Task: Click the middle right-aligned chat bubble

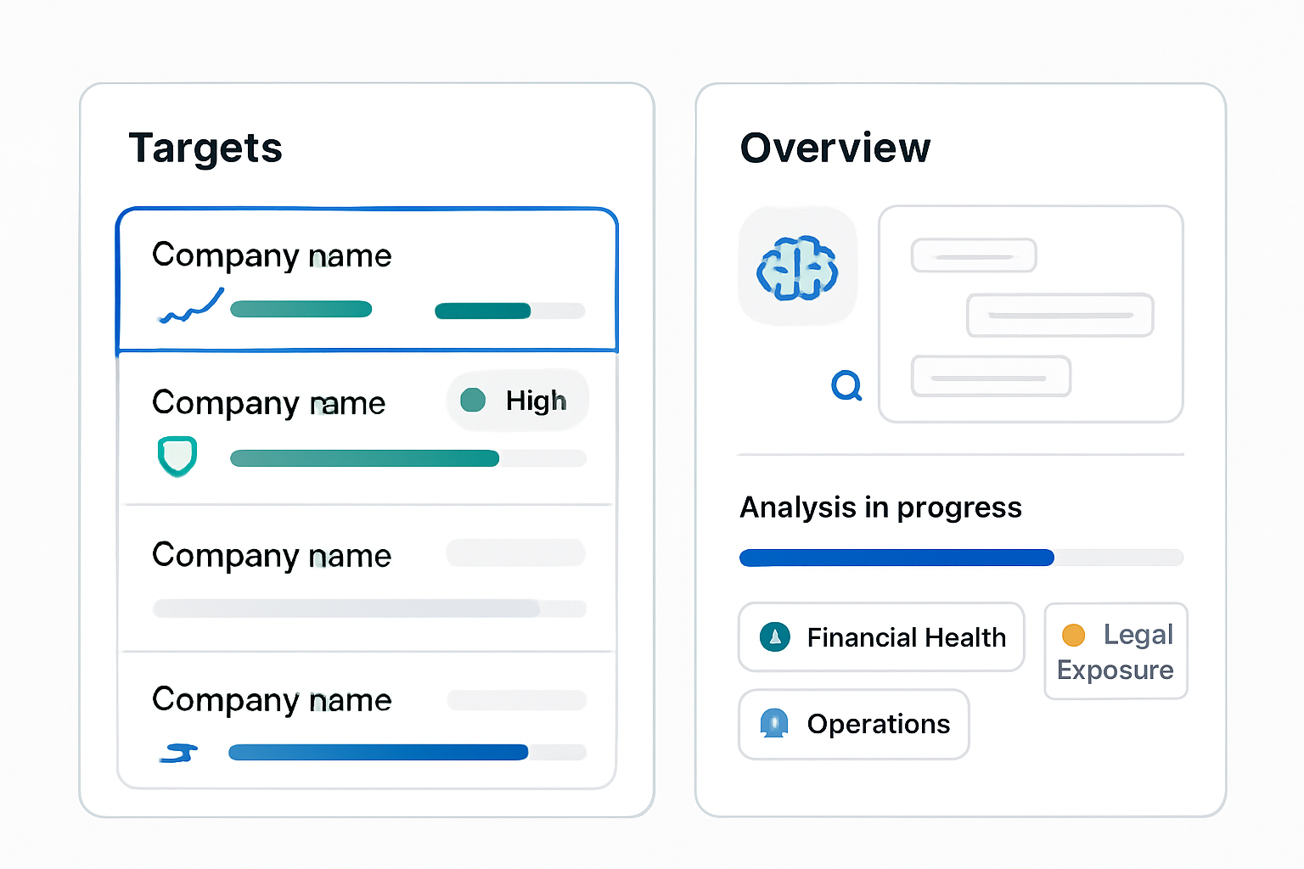Action: (1060, 315)
